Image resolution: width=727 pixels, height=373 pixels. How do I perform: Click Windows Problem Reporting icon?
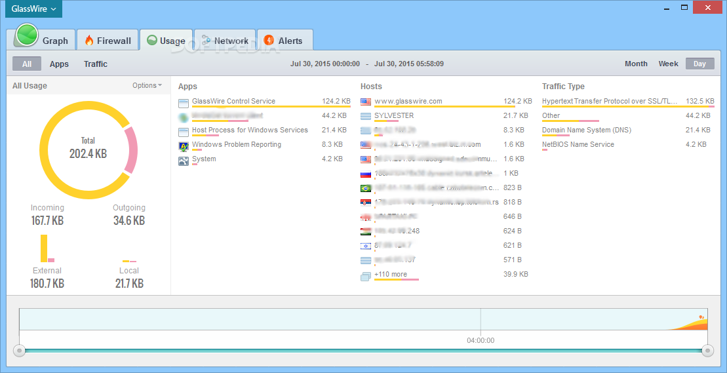pyautogui.click(x=184, y=146)
